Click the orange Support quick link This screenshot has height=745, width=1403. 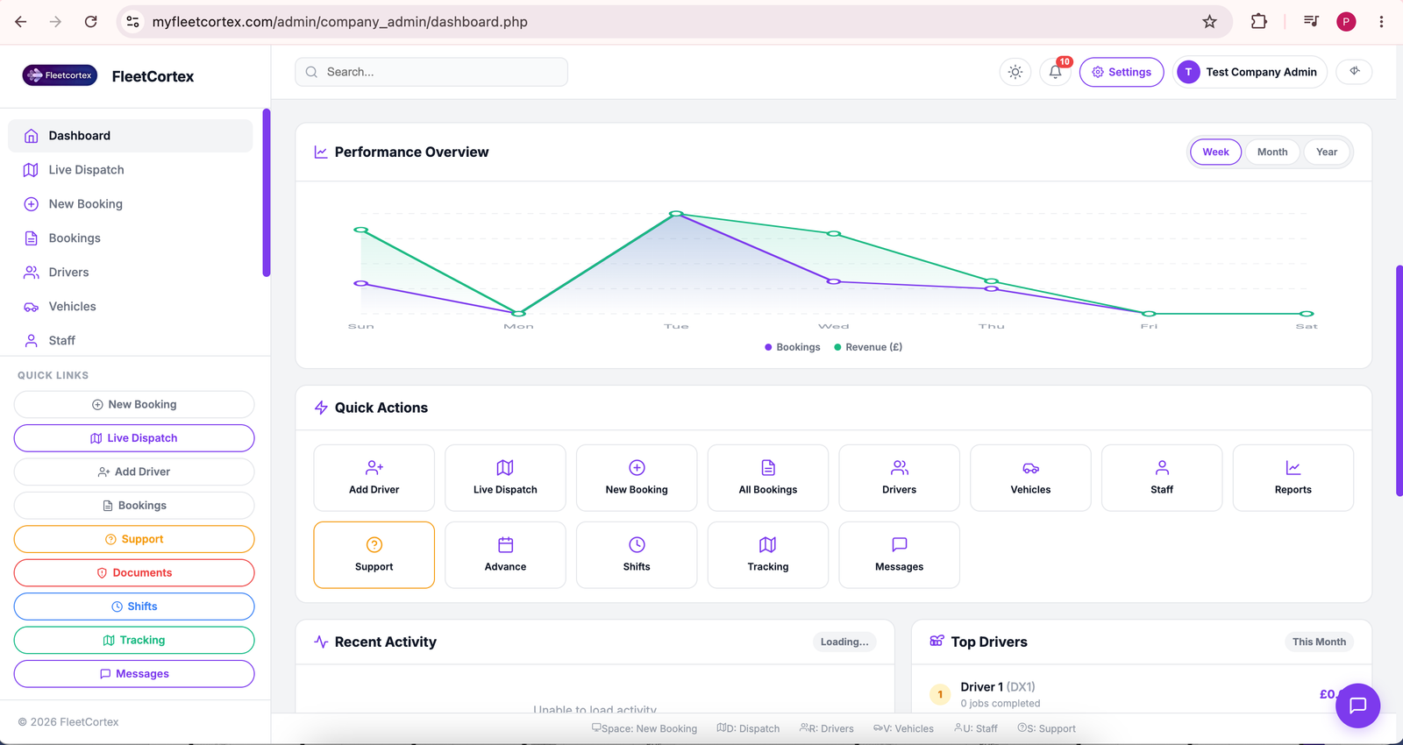(x=134, y=539)
